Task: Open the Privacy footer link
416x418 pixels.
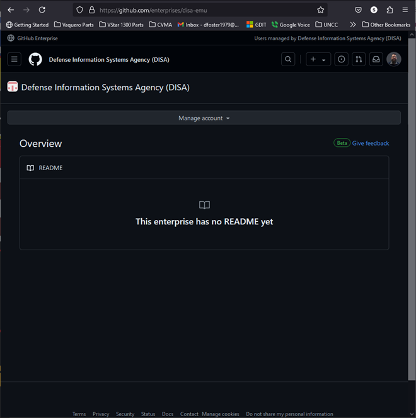Action: (x=101, y=414)
